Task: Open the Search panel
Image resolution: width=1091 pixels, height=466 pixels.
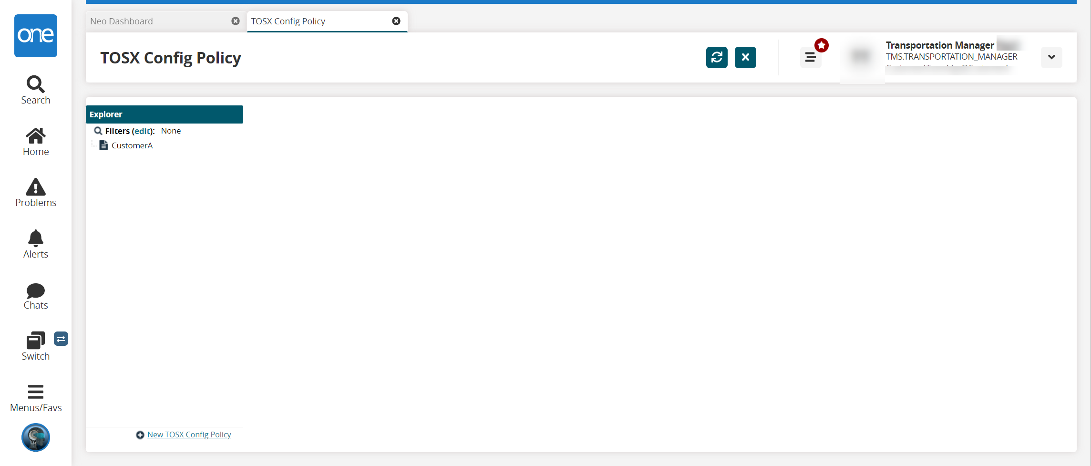Action: 36,90
